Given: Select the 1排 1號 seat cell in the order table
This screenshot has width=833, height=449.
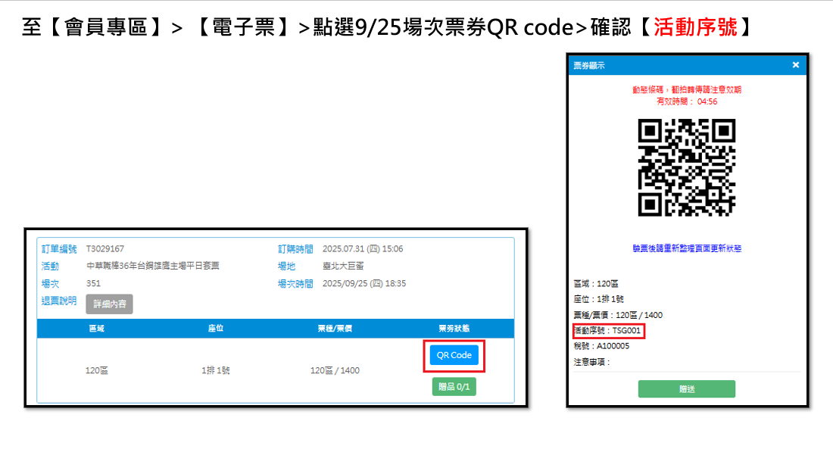Looking at the screenshot, I should (x=216, y=370).
